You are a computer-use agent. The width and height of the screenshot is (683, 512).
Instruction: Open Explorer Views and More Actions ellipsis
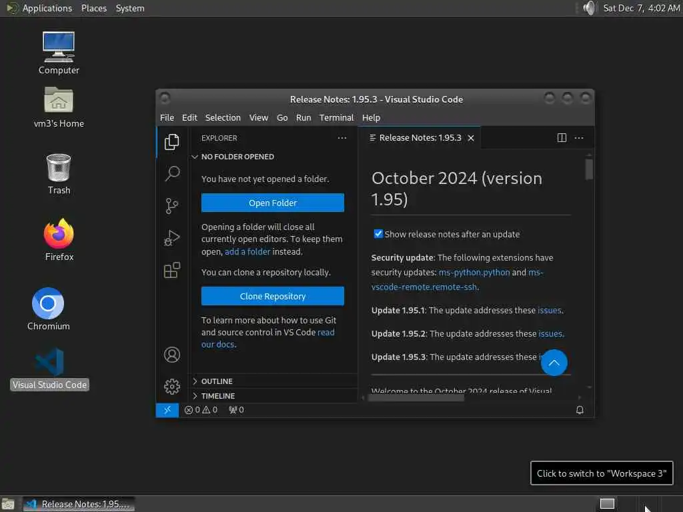click(x=342, y=138)
